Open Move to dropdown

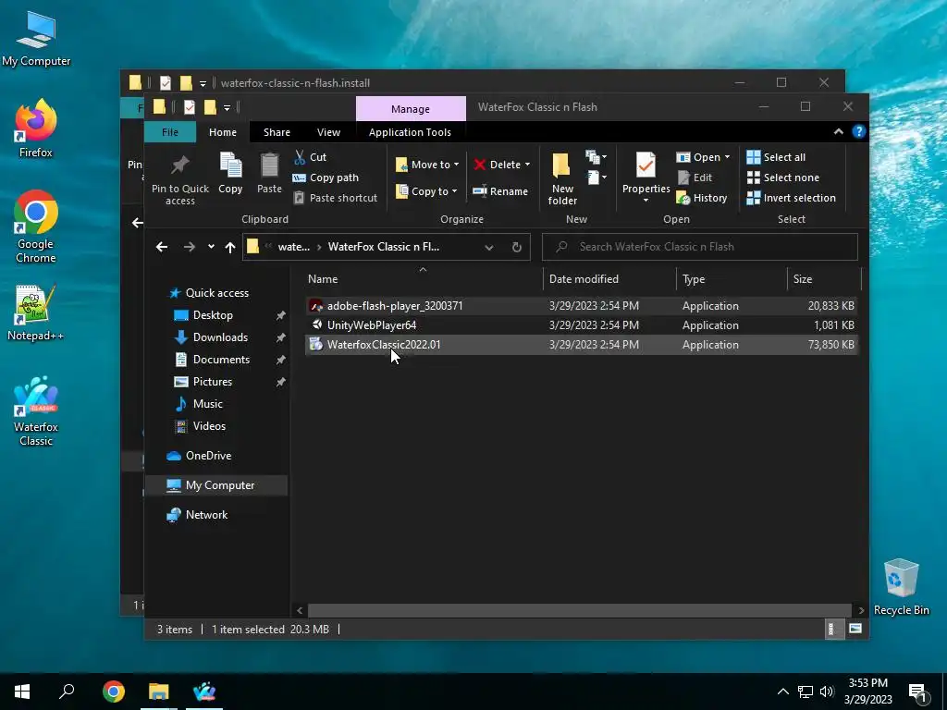(x=427, y=165)
